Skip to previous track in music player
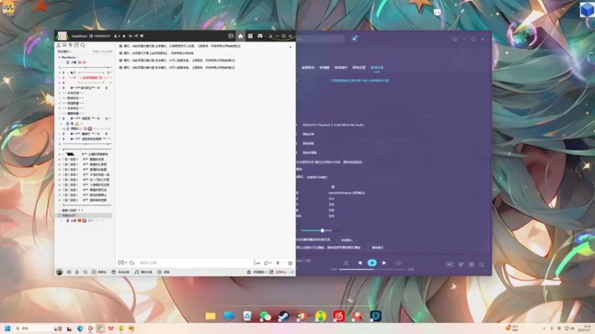The image size is (595, 334). coord(360,263)
